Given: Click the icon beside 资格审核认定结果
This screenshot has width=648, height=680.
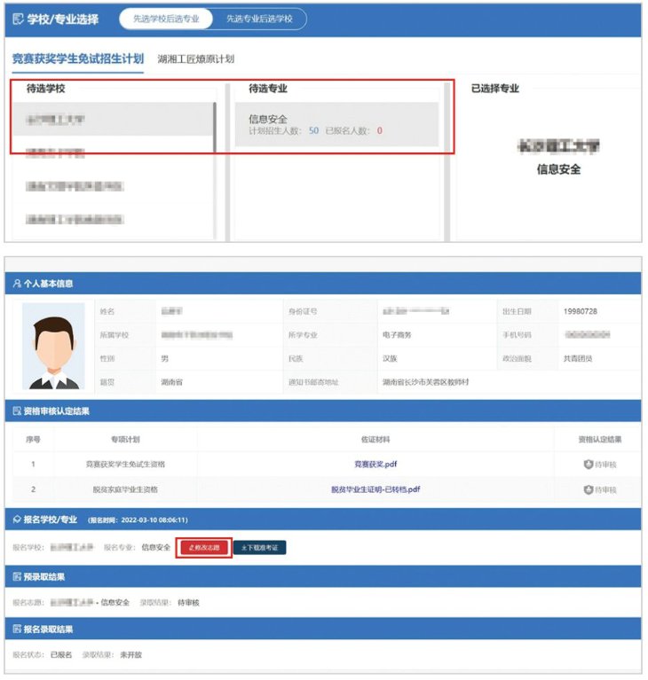Looking at the screenshot, I should (17, 411).
